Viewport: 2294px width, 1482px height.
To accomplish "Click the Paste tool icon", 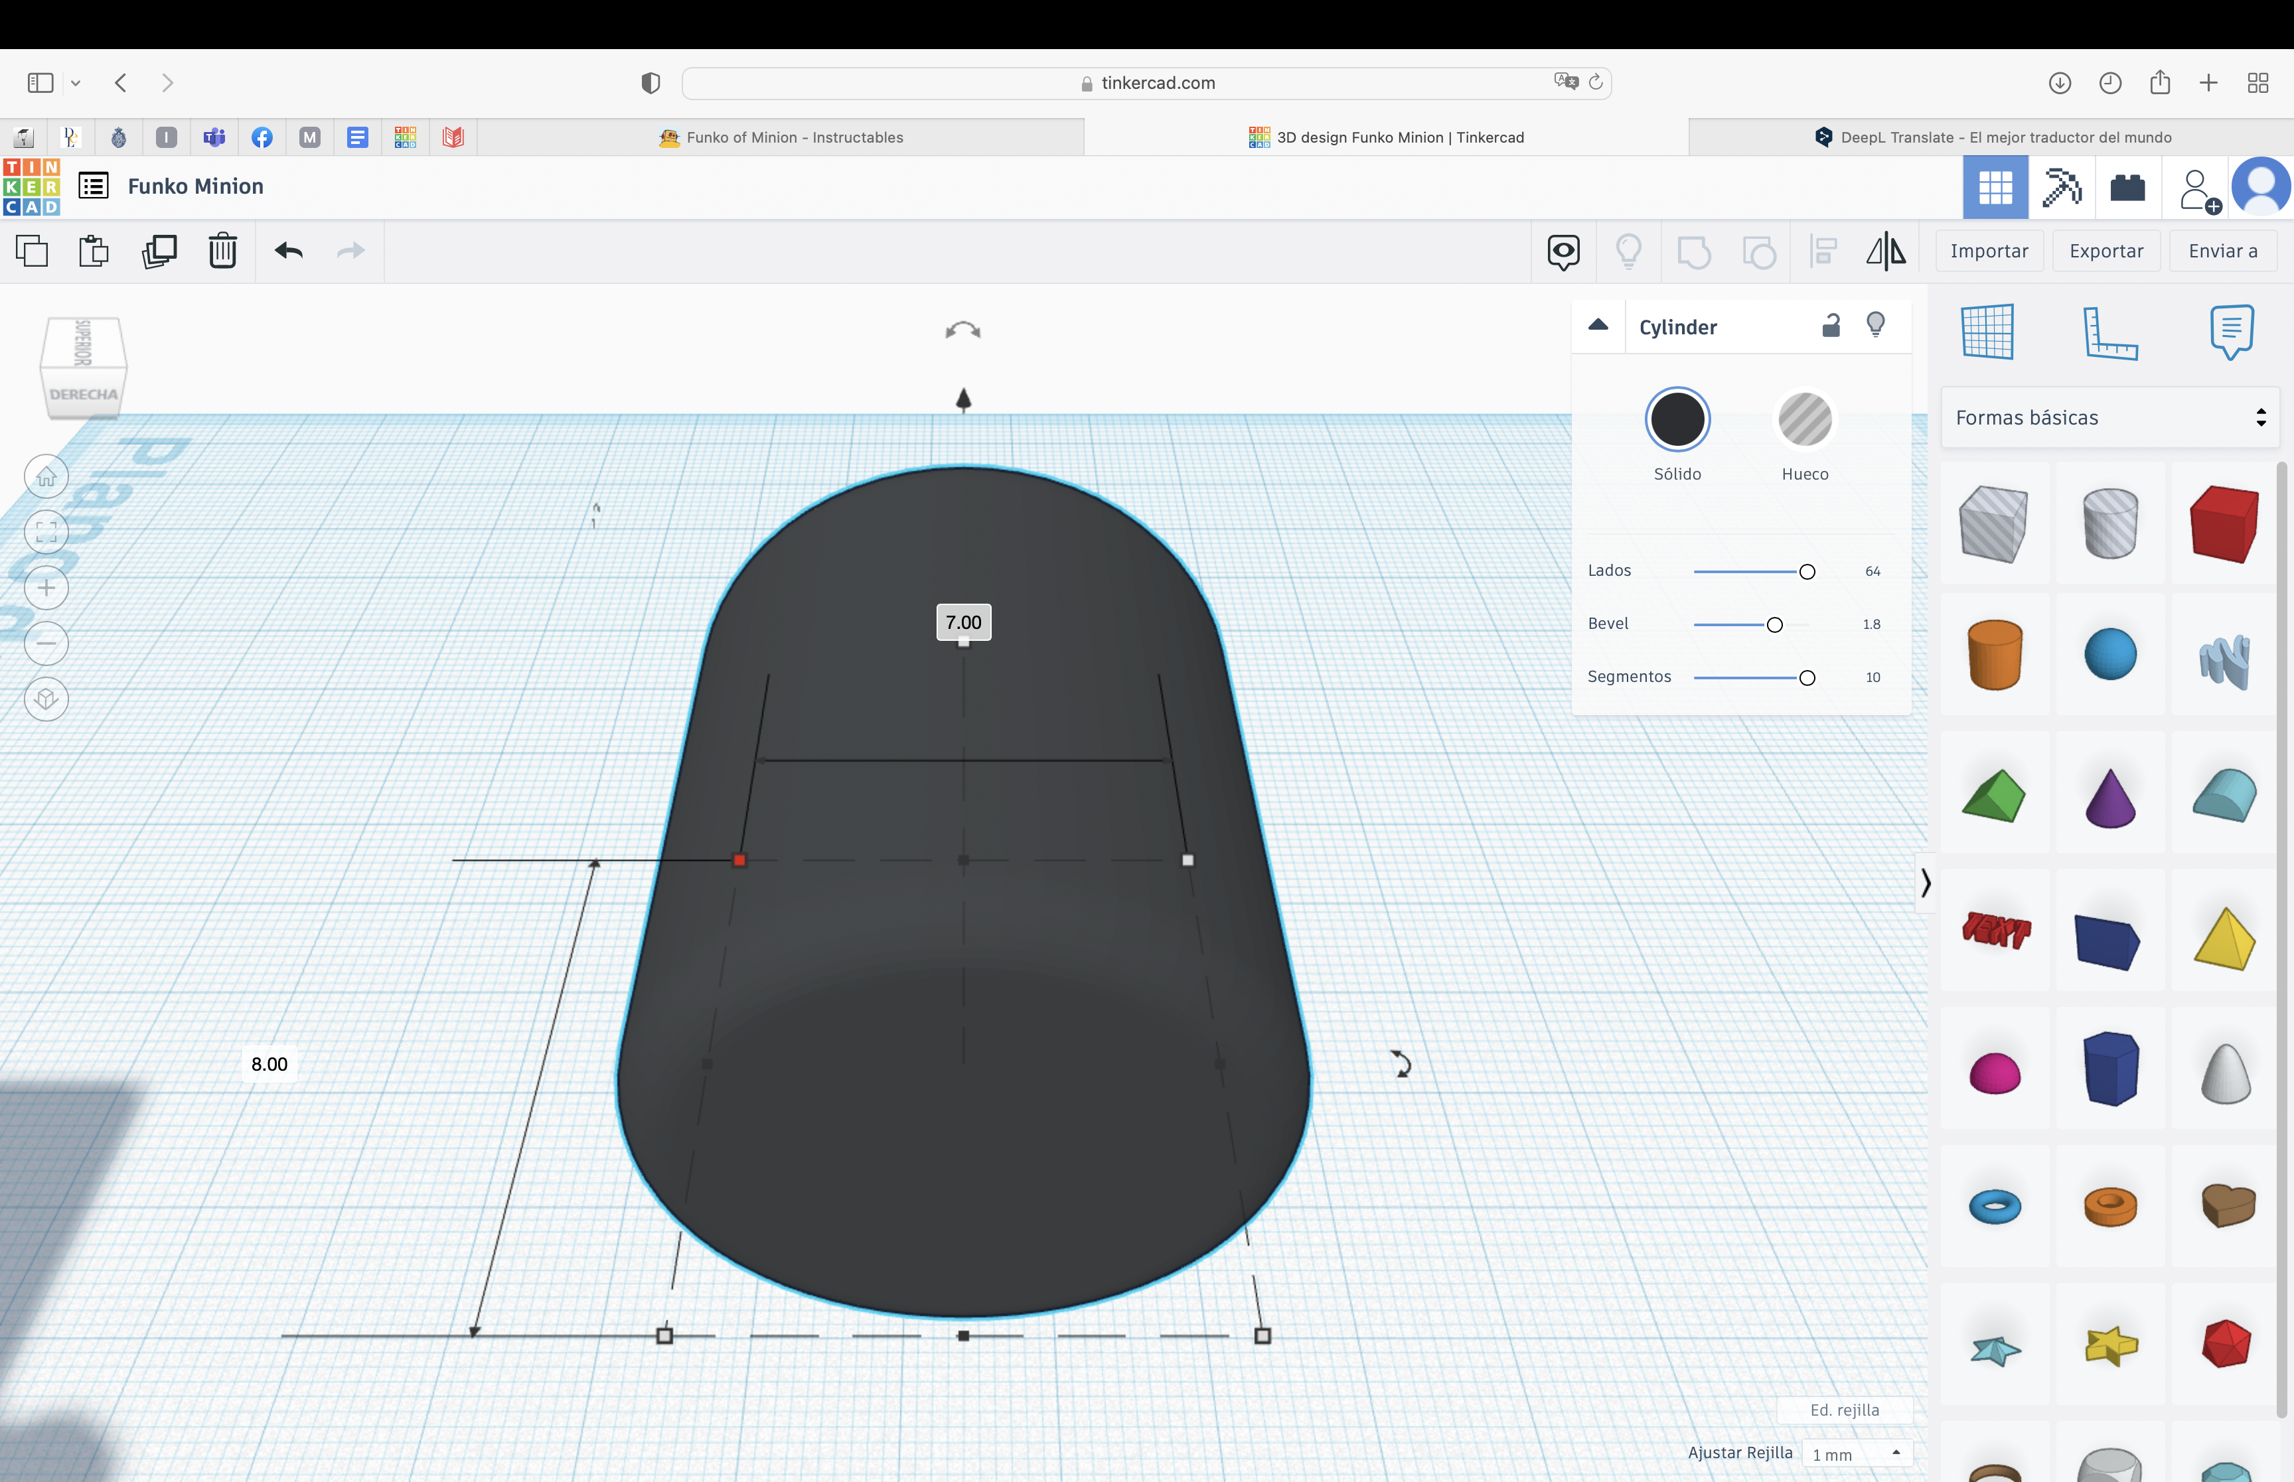I will tap(94, 251).
